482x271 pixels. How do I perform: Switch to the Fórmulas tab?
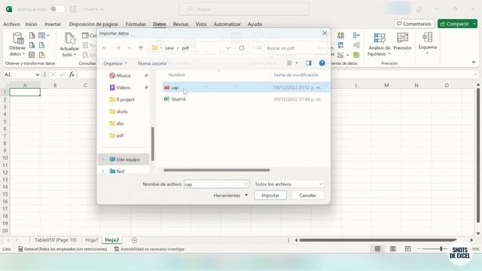coord(136,24)
